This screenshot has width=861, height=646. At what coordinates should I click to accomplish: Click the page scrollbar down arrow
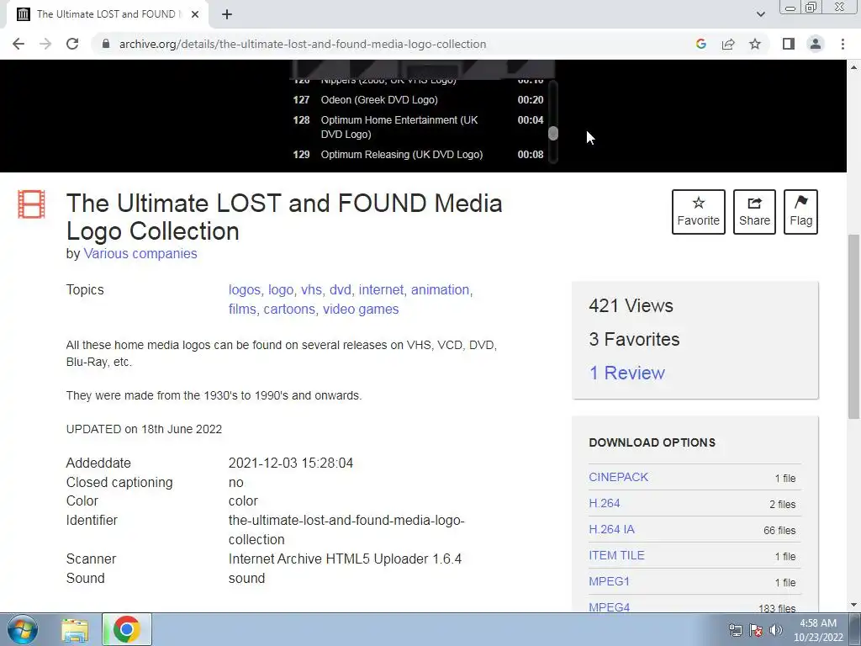(854, 606)
